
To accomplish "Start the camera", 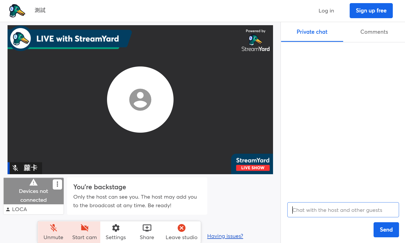I will [x=85, y=232].
